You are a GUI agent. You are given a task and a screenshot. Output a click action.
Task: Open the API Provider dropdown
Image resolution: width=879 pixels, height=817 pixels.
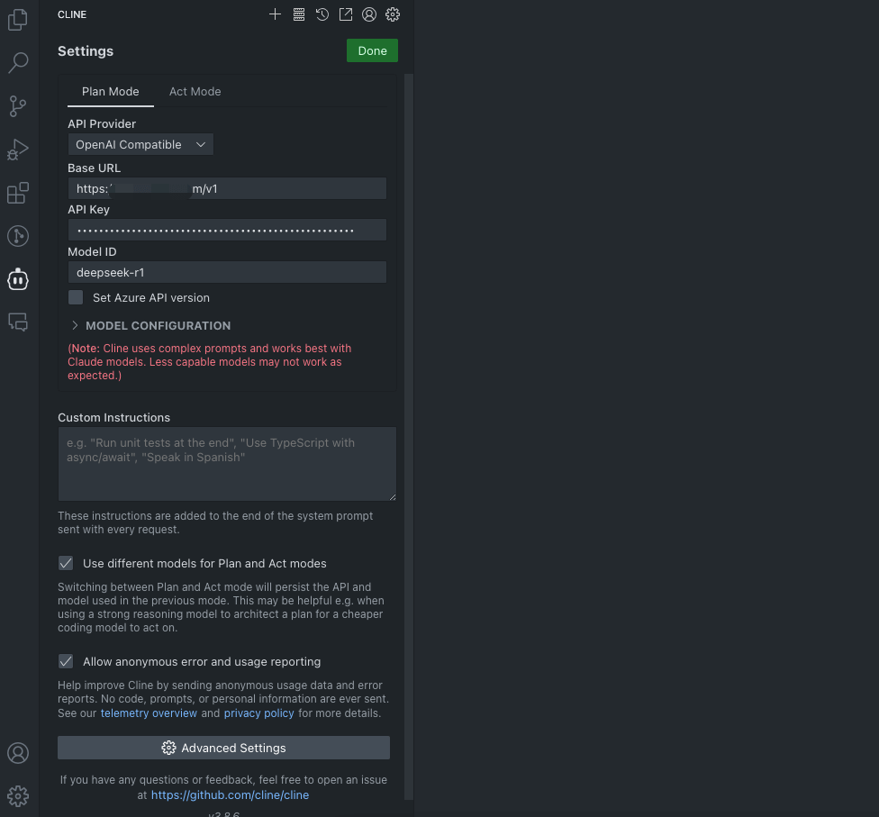(x=140, y=144)
